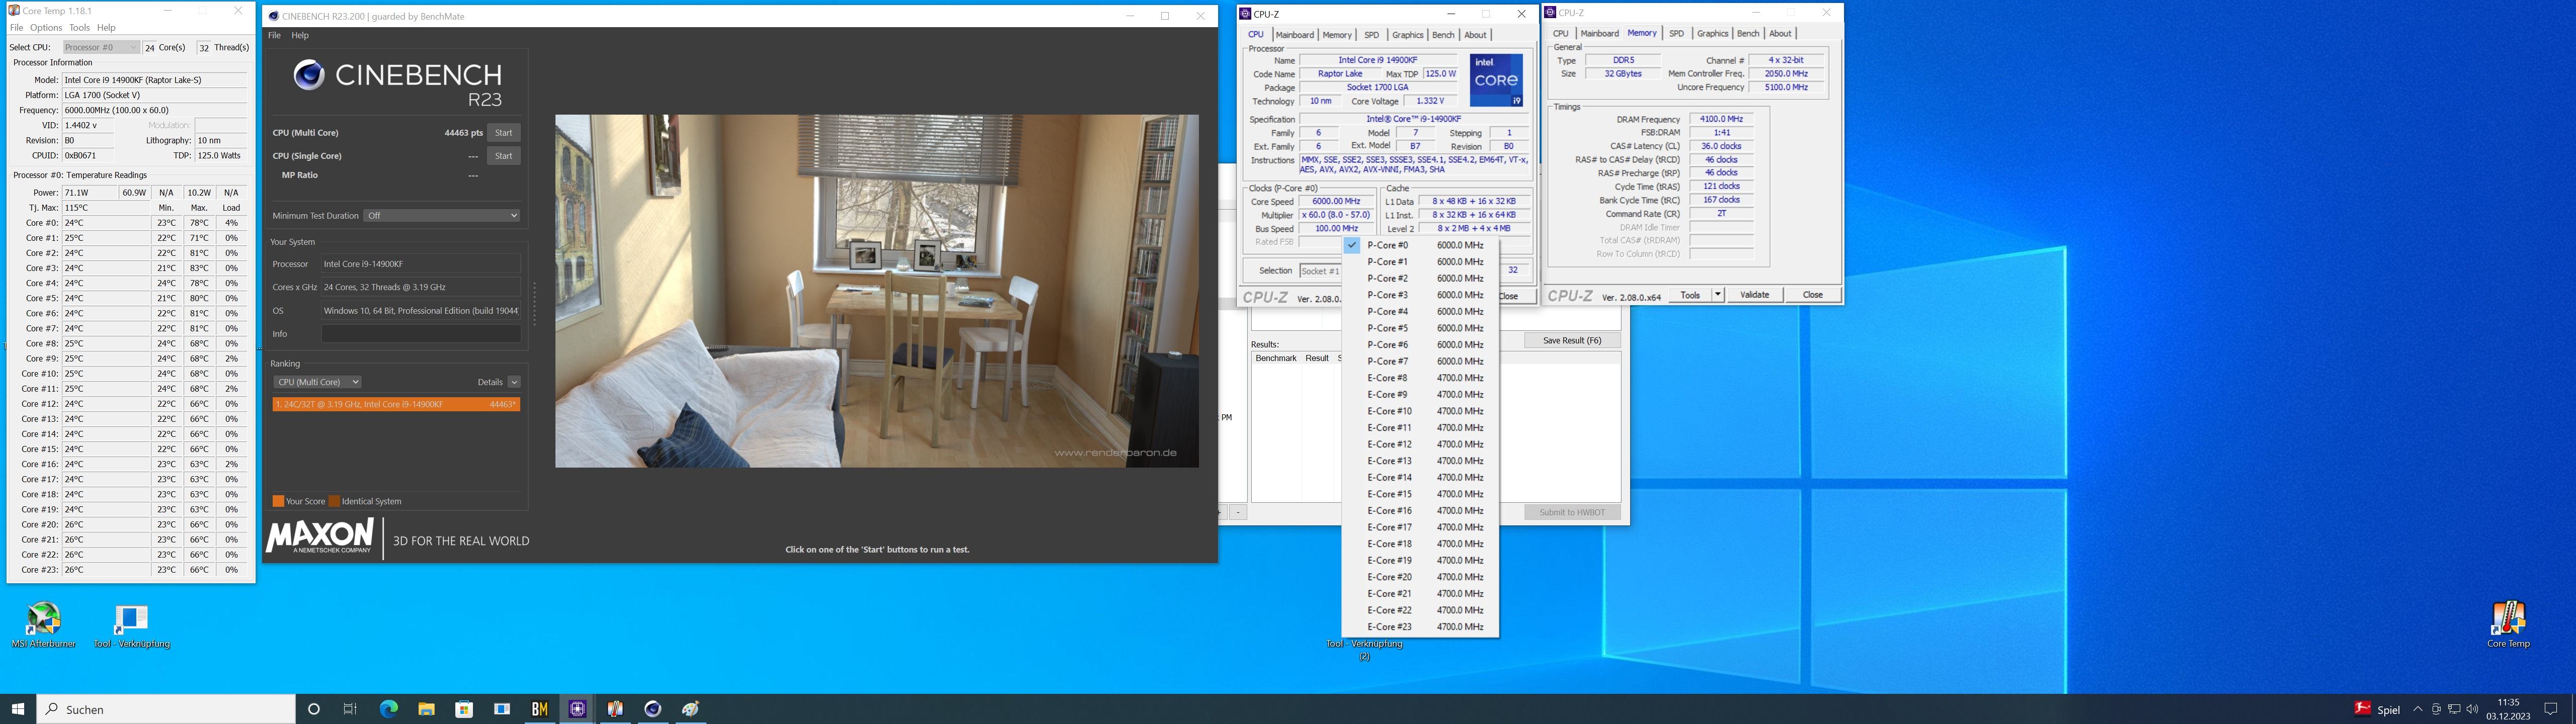Show hidden system tray icons
This screenshot has width=2576, height=724.
(x=2418, y=709)
